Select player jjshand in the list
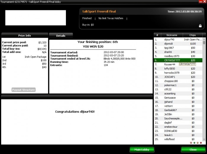Viewport: 207px width, 154px height. (x=178, y=102)
